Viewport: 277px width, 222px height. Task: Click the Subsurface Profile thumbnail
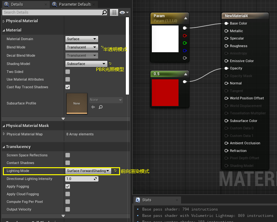(77, 104)
